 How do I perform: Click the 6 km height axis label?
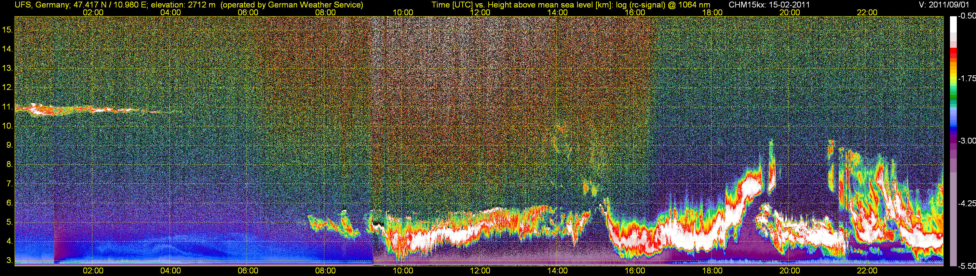9,203
